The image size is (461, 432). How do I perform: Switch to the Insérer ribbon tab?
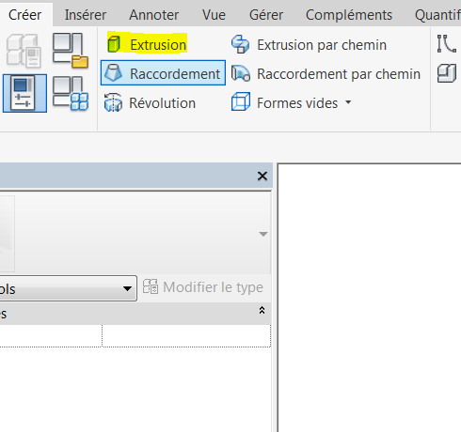coord(86,15)
